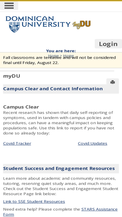Click the Dominican University shield crest
The image size is (122, 217).
(14, 27)
